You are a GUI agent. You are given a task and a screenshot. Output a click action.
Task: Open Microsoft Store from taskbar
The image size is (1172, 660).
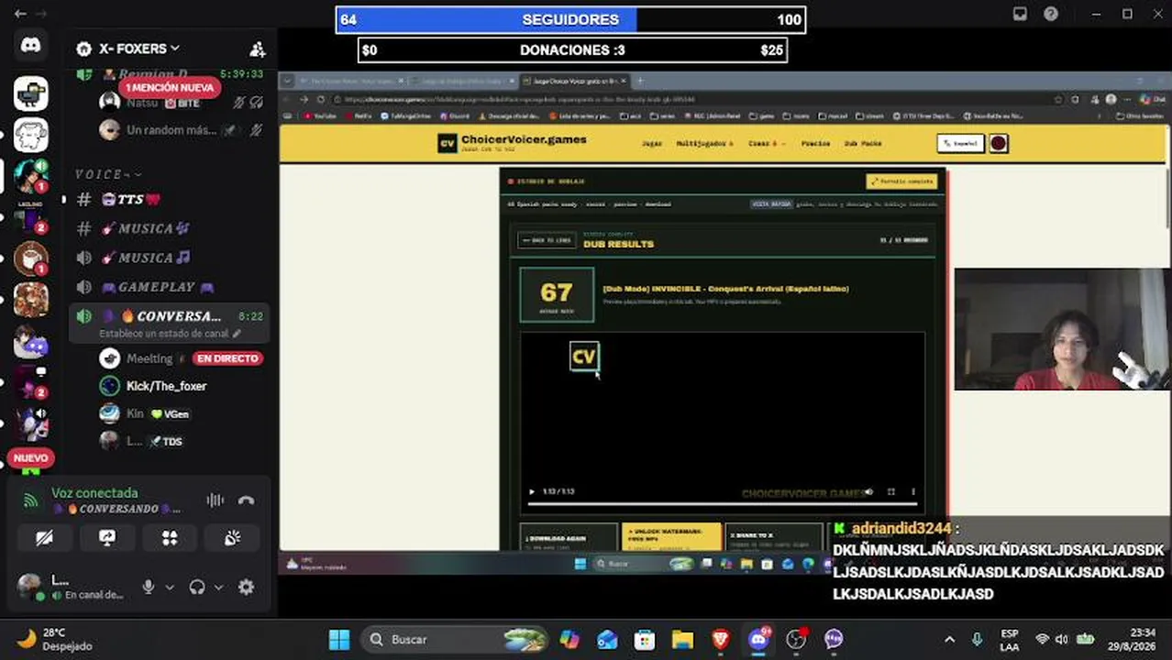645,639
